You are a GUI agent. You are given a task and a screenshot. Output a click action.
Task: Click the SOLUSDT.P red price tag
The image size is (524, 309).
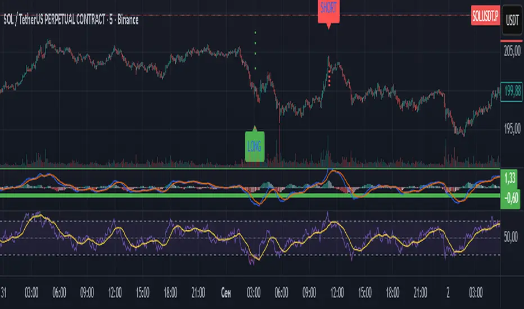pyautogui.click(x=485, y=16)
